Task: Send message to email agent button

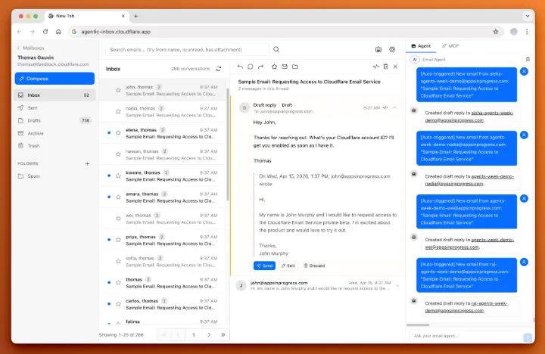Action: (x=528, y=337)
